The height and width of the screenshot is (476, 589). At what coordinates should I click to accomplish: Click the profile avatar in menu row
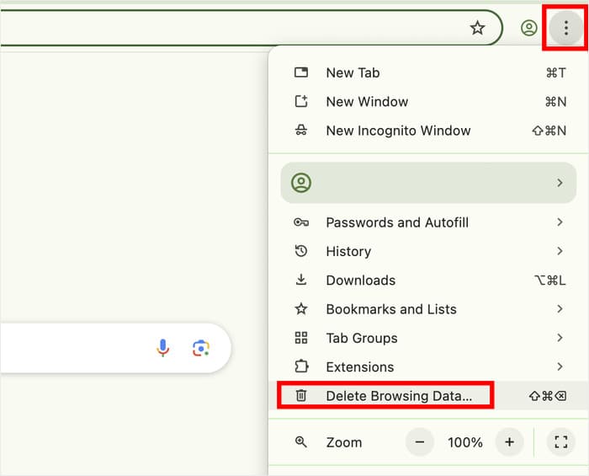pos(301,183)
